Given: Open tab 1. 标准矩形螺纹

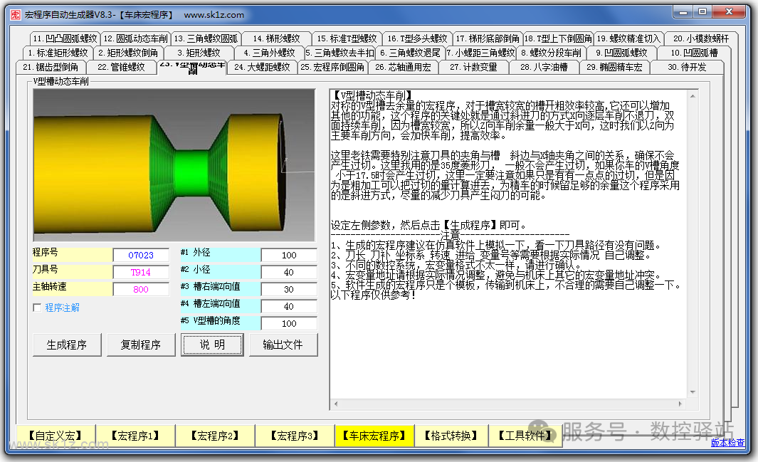Looking at the screenshot, I should pyautogui.click(x=58, y=53).
